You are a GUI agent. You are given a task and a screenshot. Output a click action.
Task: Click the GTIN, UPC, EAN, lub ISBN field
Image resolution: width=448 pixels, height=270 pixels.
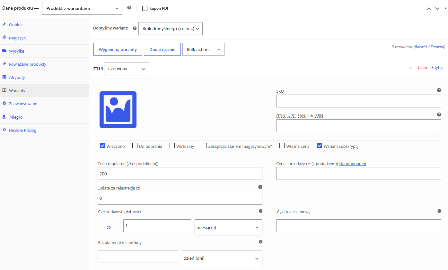359,126
